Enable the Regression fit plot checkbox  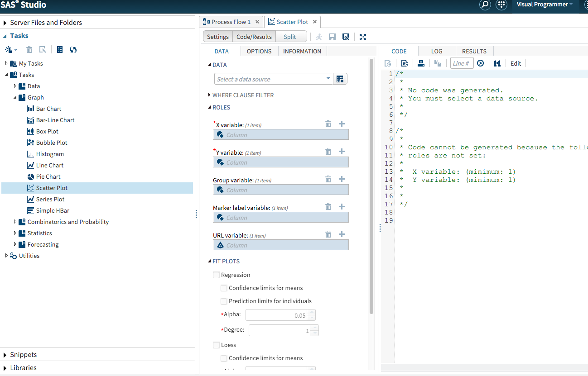coord(217,275)
